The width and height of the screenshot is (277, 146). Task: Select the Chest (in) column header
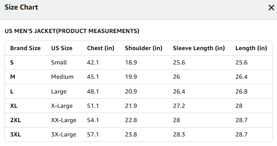pos(101,48)
